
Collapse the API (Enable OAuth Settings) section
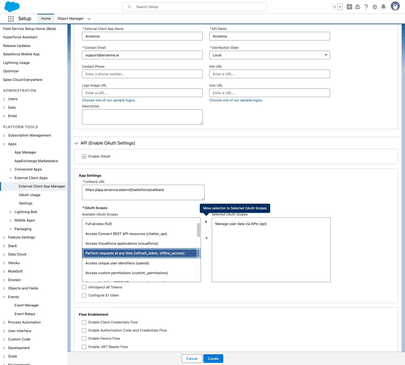[76, 143]
